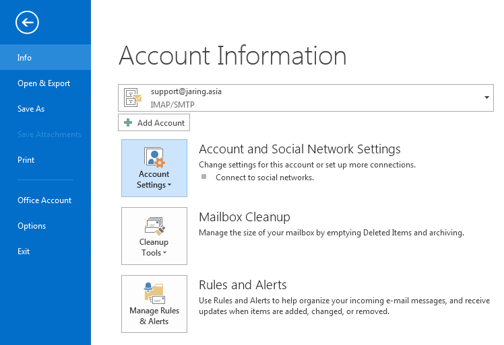Image resolution: width=504 pixels, height=345 pixels.
Task: Expand the Cleanup Tools dropdown button
Action: pos(154,236)
